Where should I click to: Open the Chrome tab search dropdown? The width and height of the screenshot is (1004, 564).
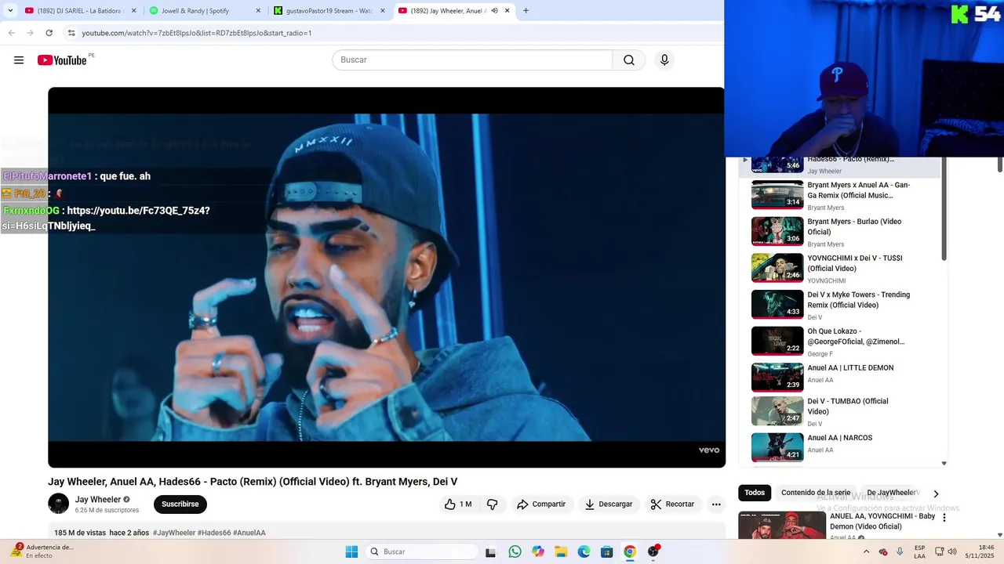click(x=10, y=11)
